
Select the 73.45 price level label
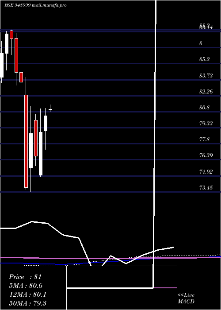point(206,187)
